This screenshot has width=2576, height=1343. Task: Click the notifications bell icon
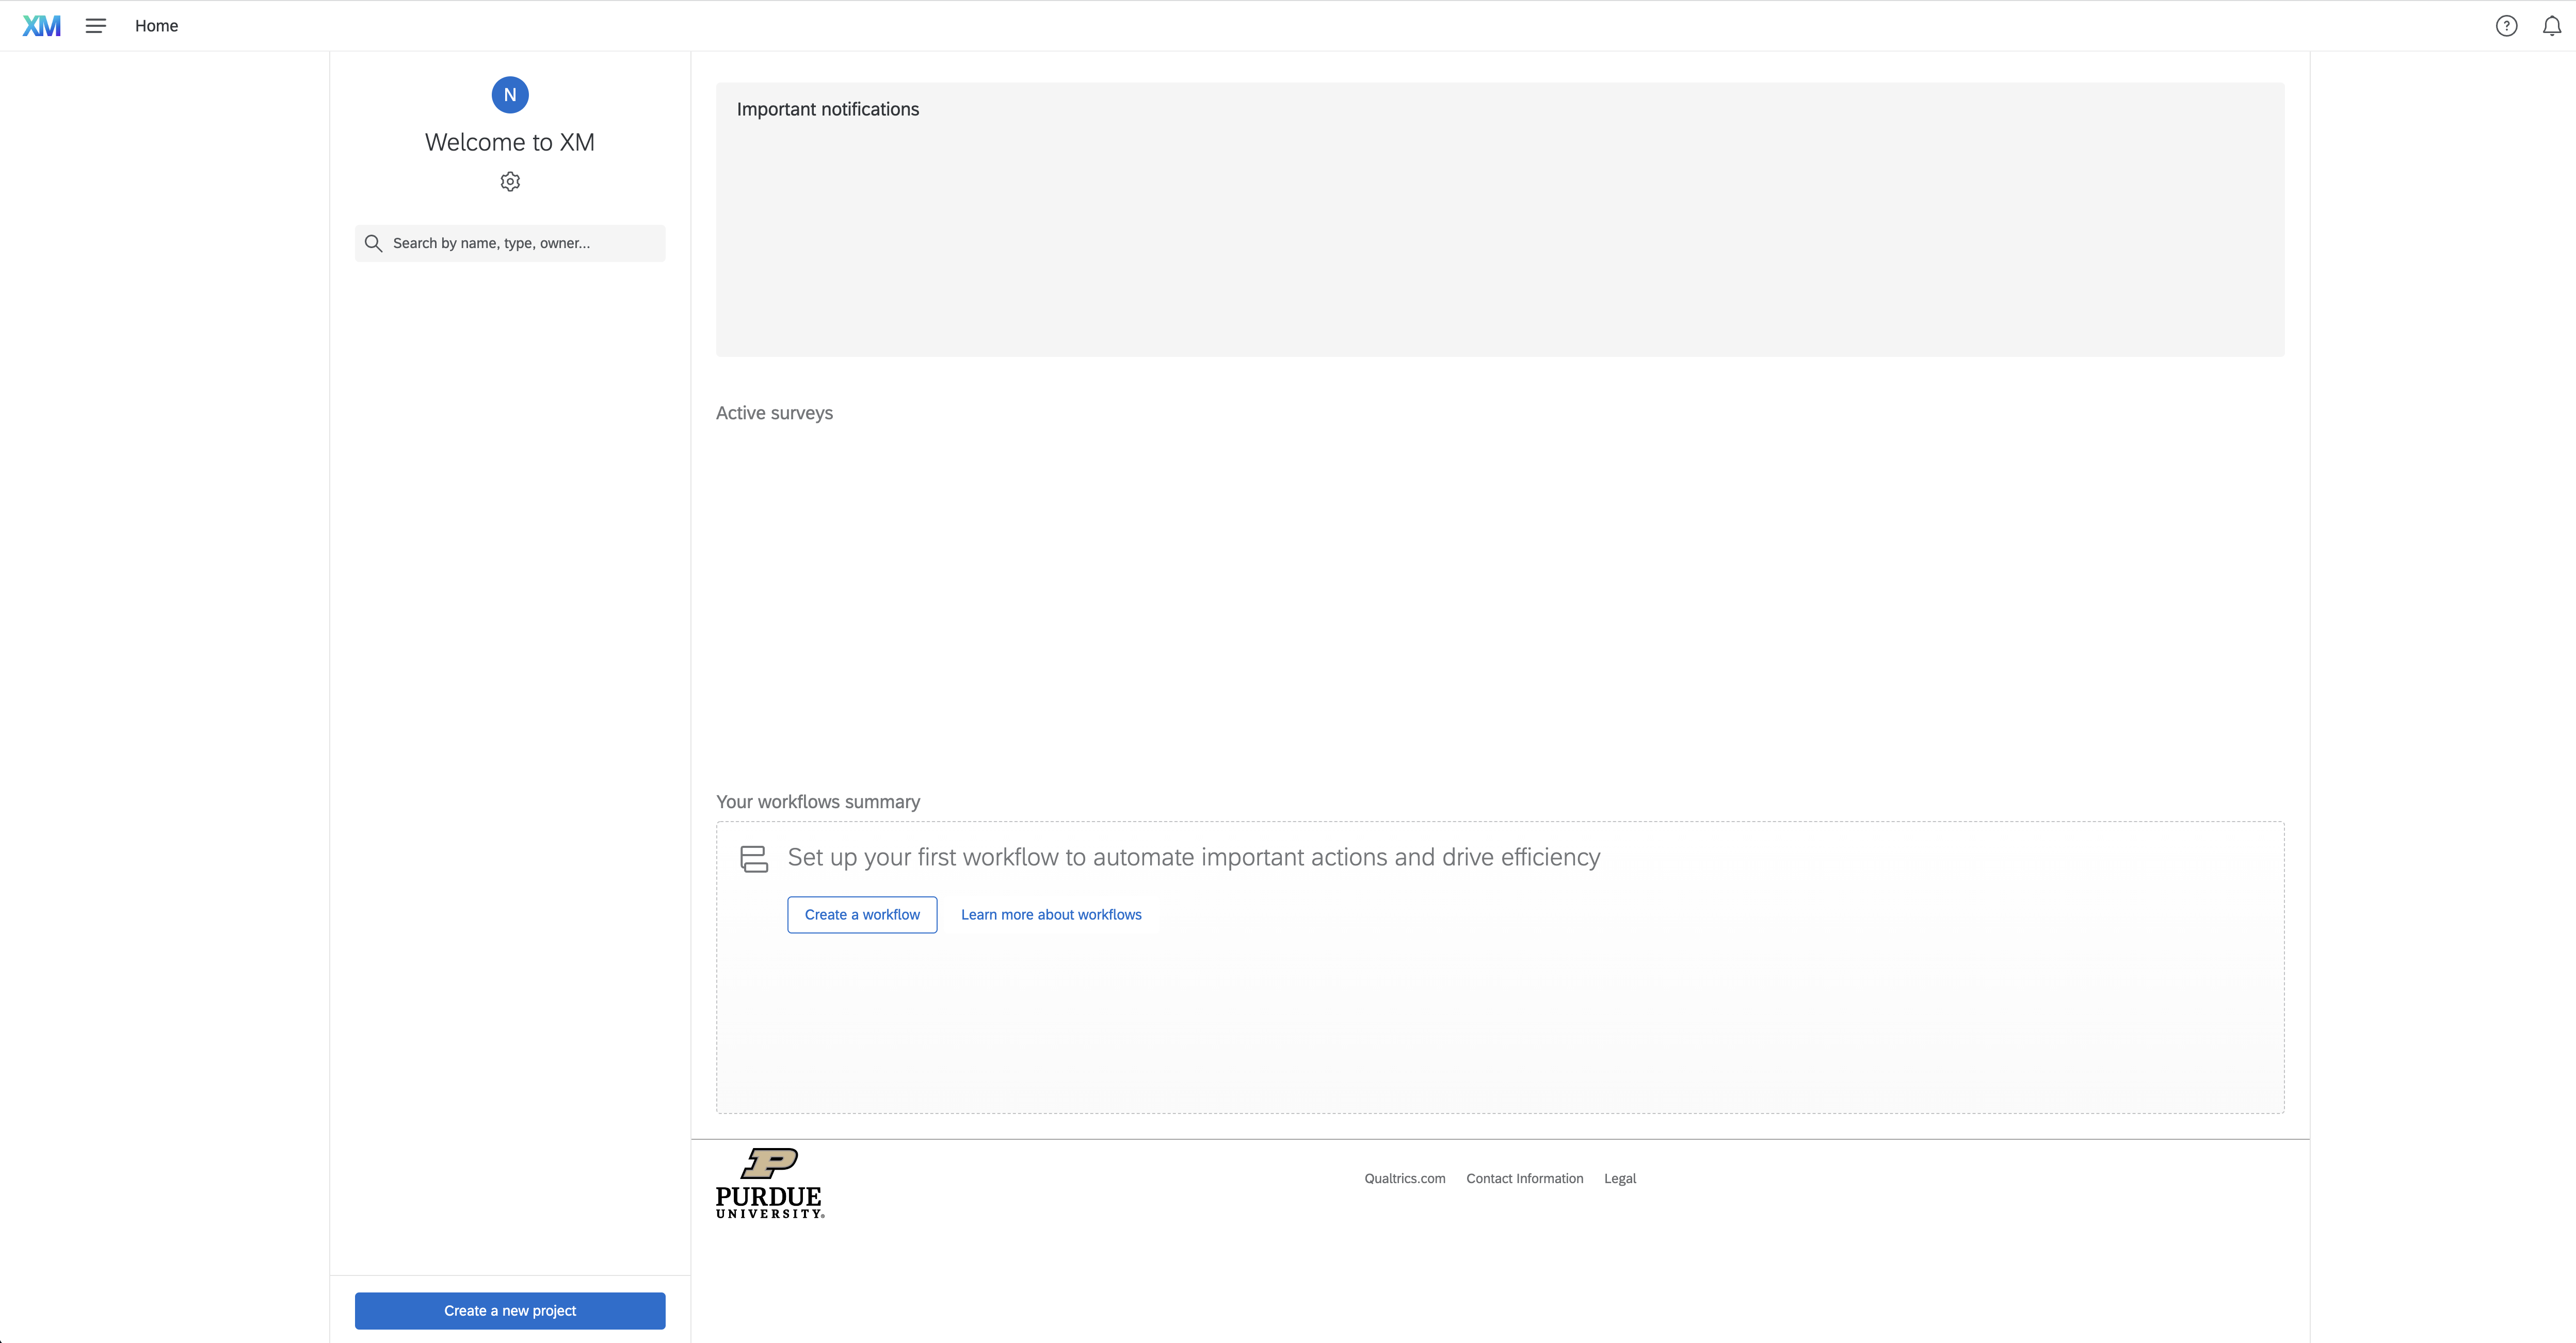click(x=2551, y=25)
